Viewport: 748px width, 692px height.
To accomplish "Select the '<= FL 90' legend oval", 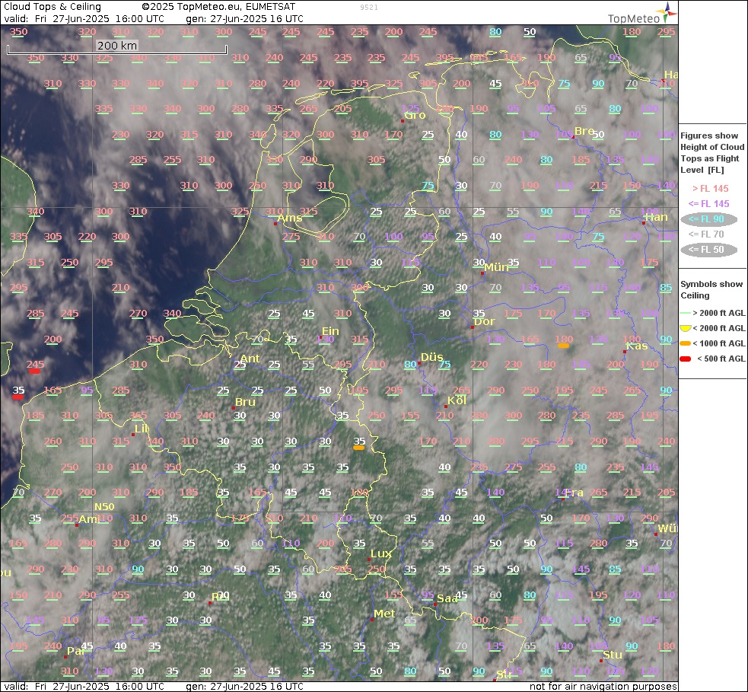I will click(709, 219).
